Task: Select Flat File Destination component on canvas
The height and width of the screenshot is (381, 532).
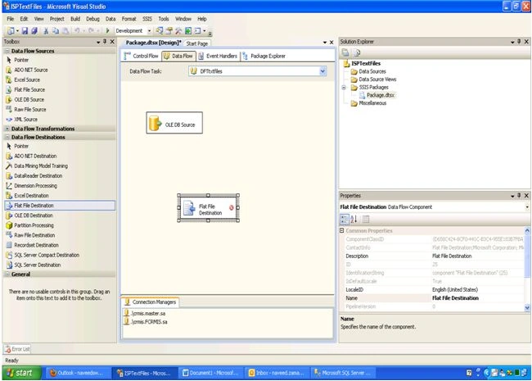Action: click(209, 208)
